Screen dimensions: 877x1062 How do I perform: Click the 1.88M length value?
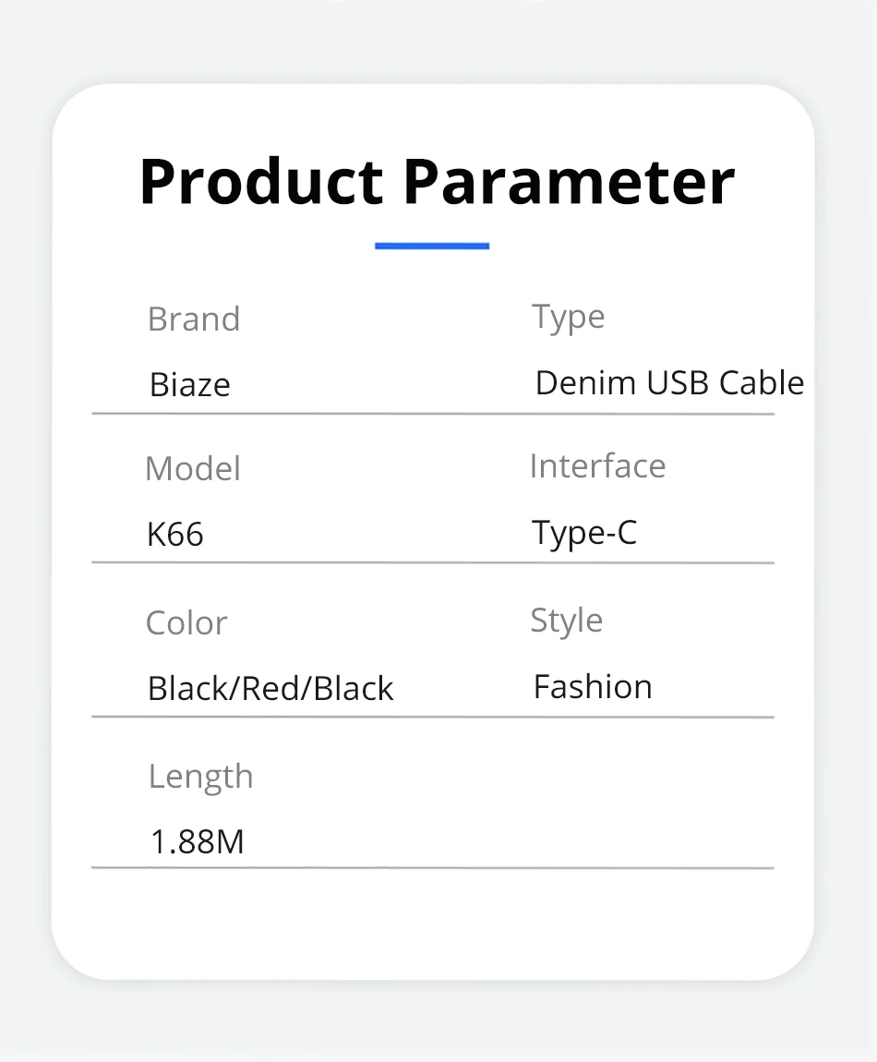click(197, 842)
